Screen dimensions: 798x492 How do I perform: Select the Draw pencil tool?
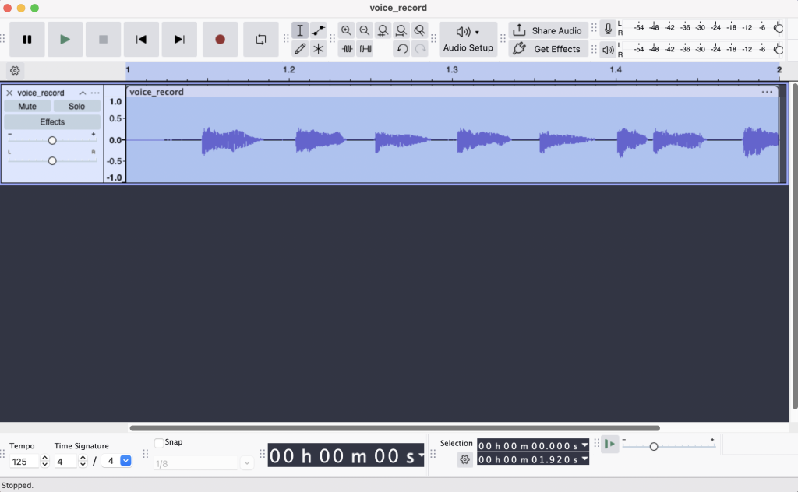tap(300, 49)
